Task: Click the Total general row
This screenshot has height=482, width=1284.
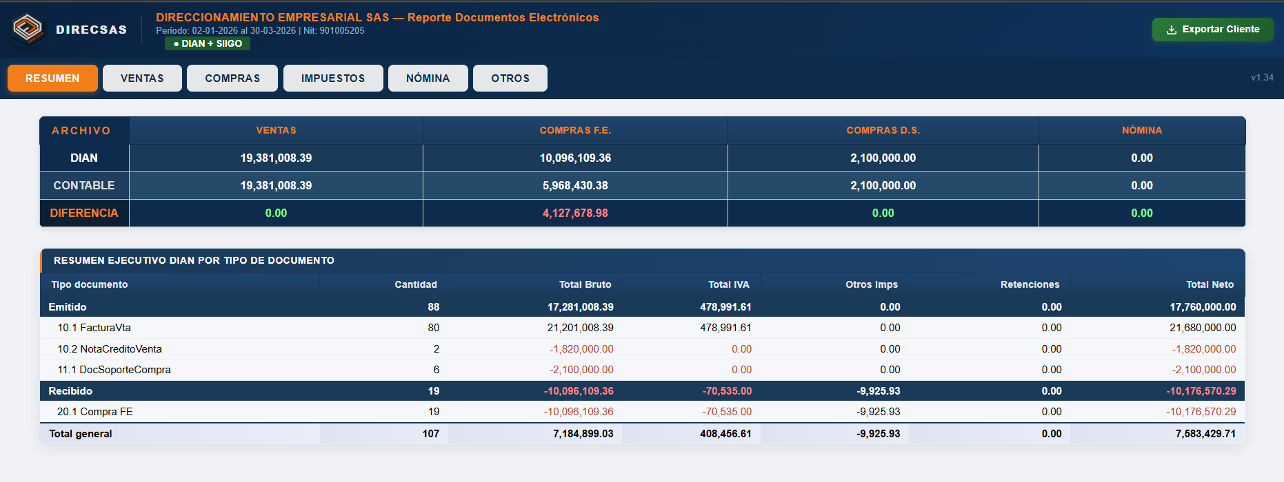Action: pos(642,434)
